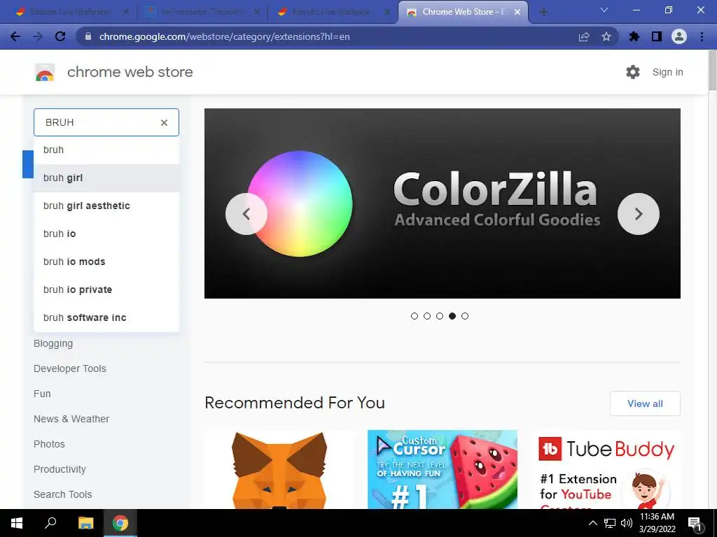This screenshot has height=537, width=717.
Task: Open the Extensions puzzle menu
Action: coord(634,36)
